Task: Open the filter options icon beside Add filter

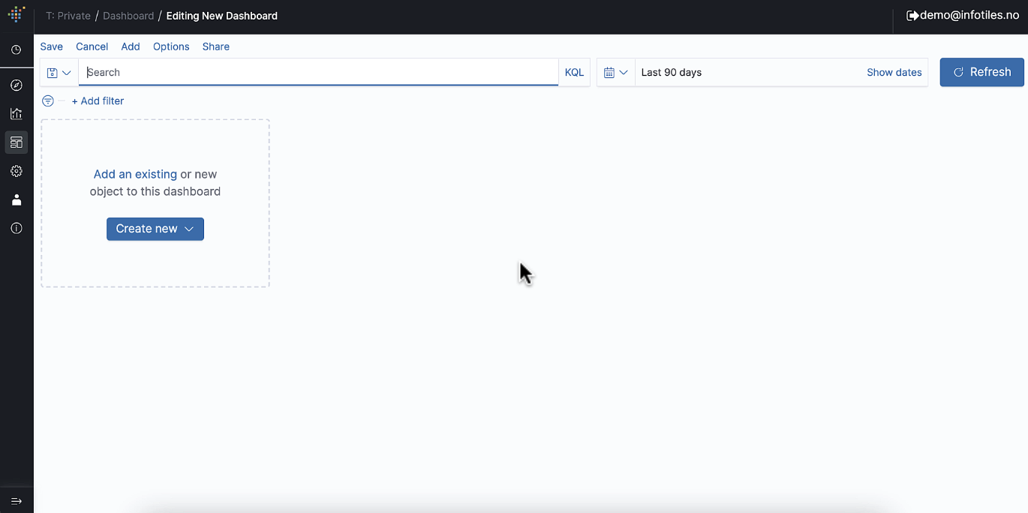Action: tap(48, 100)
